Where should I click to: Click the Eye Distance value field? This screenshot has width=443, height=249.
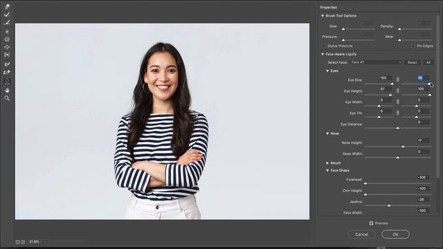424,122
